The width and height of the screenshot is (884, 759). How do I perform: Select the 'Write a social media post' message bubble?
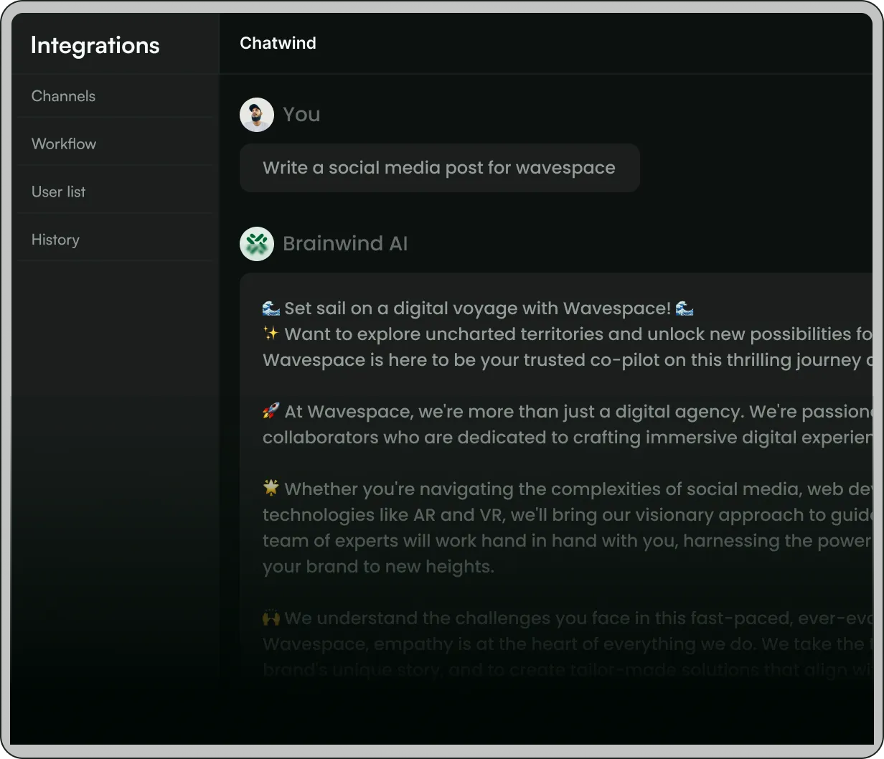[x=439, y=168]
